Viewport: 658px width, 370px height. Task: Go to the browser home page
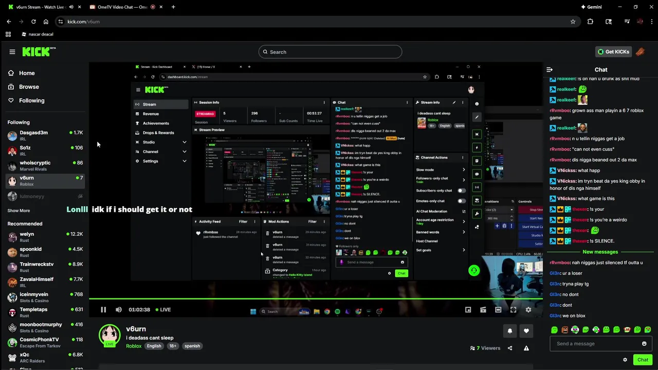[x=46, y=22]
